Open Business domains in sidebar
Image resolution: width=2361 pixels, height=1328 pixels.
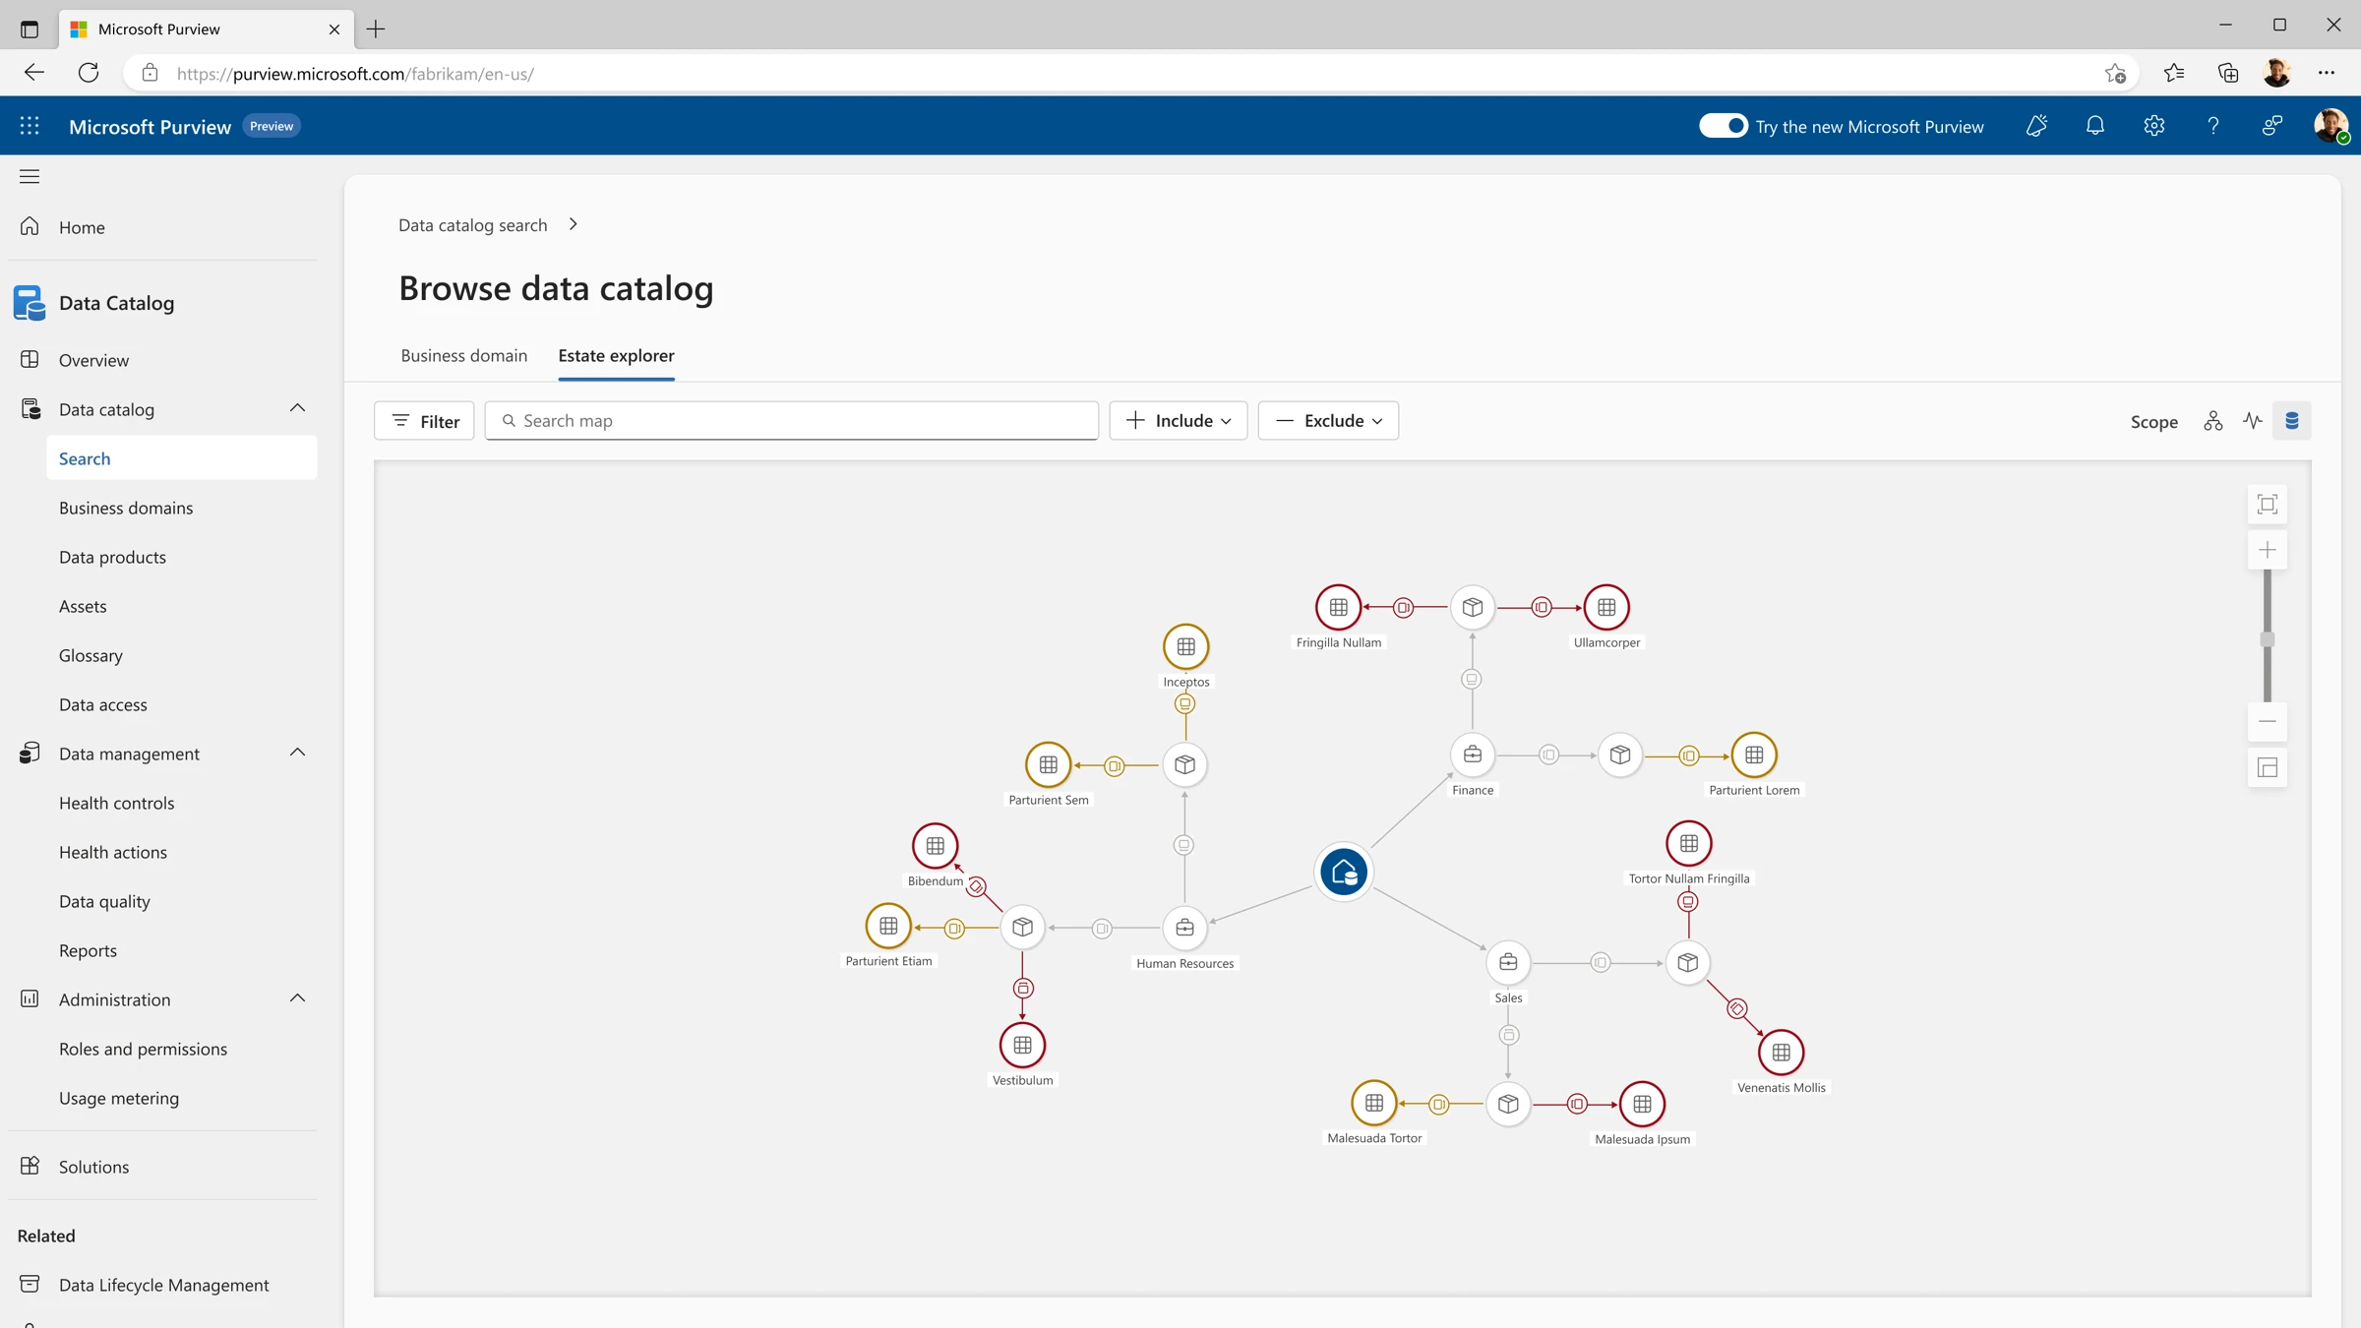click(x=126, y=508)
